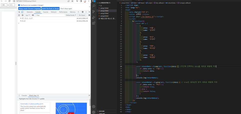Focus the console Filter field
241x114 pixels.
50,15
